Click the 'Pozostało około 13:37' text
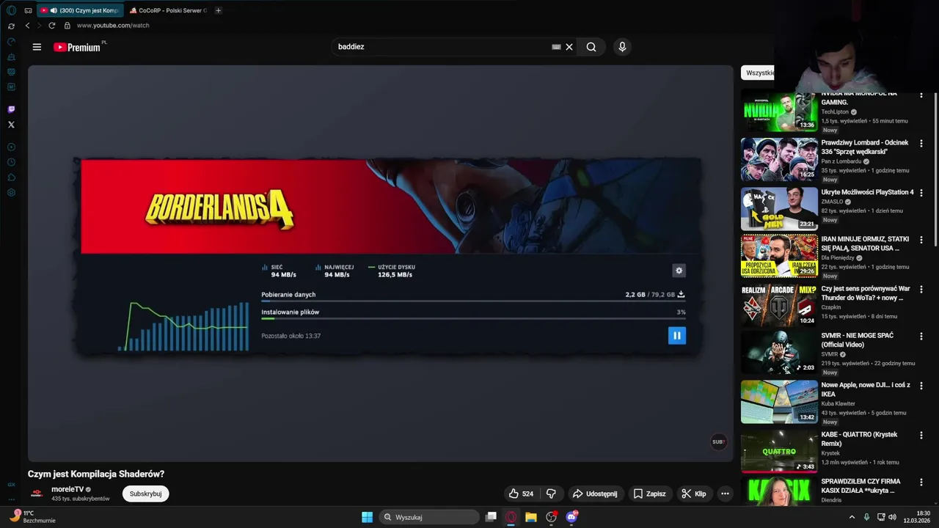The image size is (939, 528). pos(291,336)
